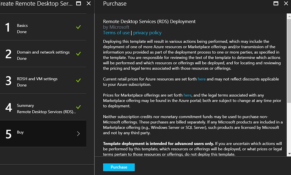291x175 pixels.
Task: Click the 'Purchase' blade title
Action: pyautogui.click(x=115, y=4)
